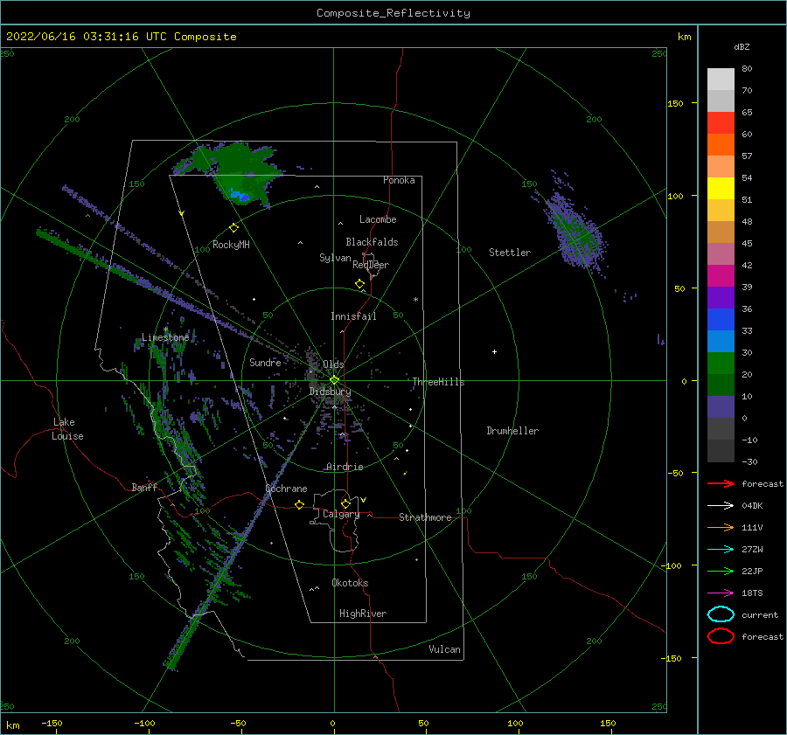This screenshot has width=787, height=735.
Task: Click the ThreeHills label
Action: (439, 382)
